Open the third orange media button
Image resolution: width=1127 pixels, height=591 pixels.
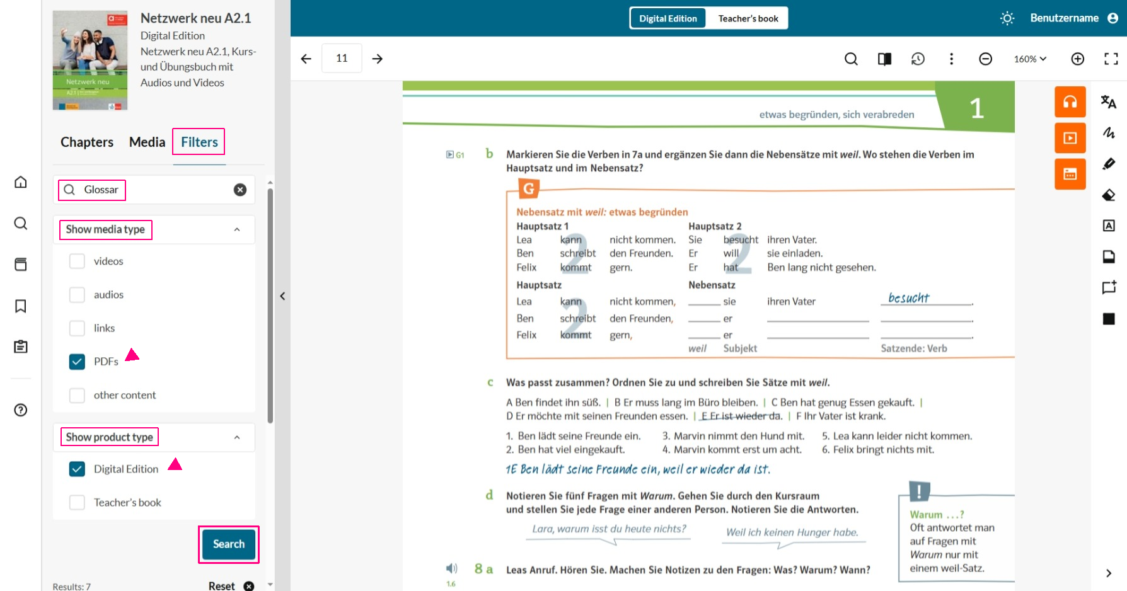coord(1070,174)
